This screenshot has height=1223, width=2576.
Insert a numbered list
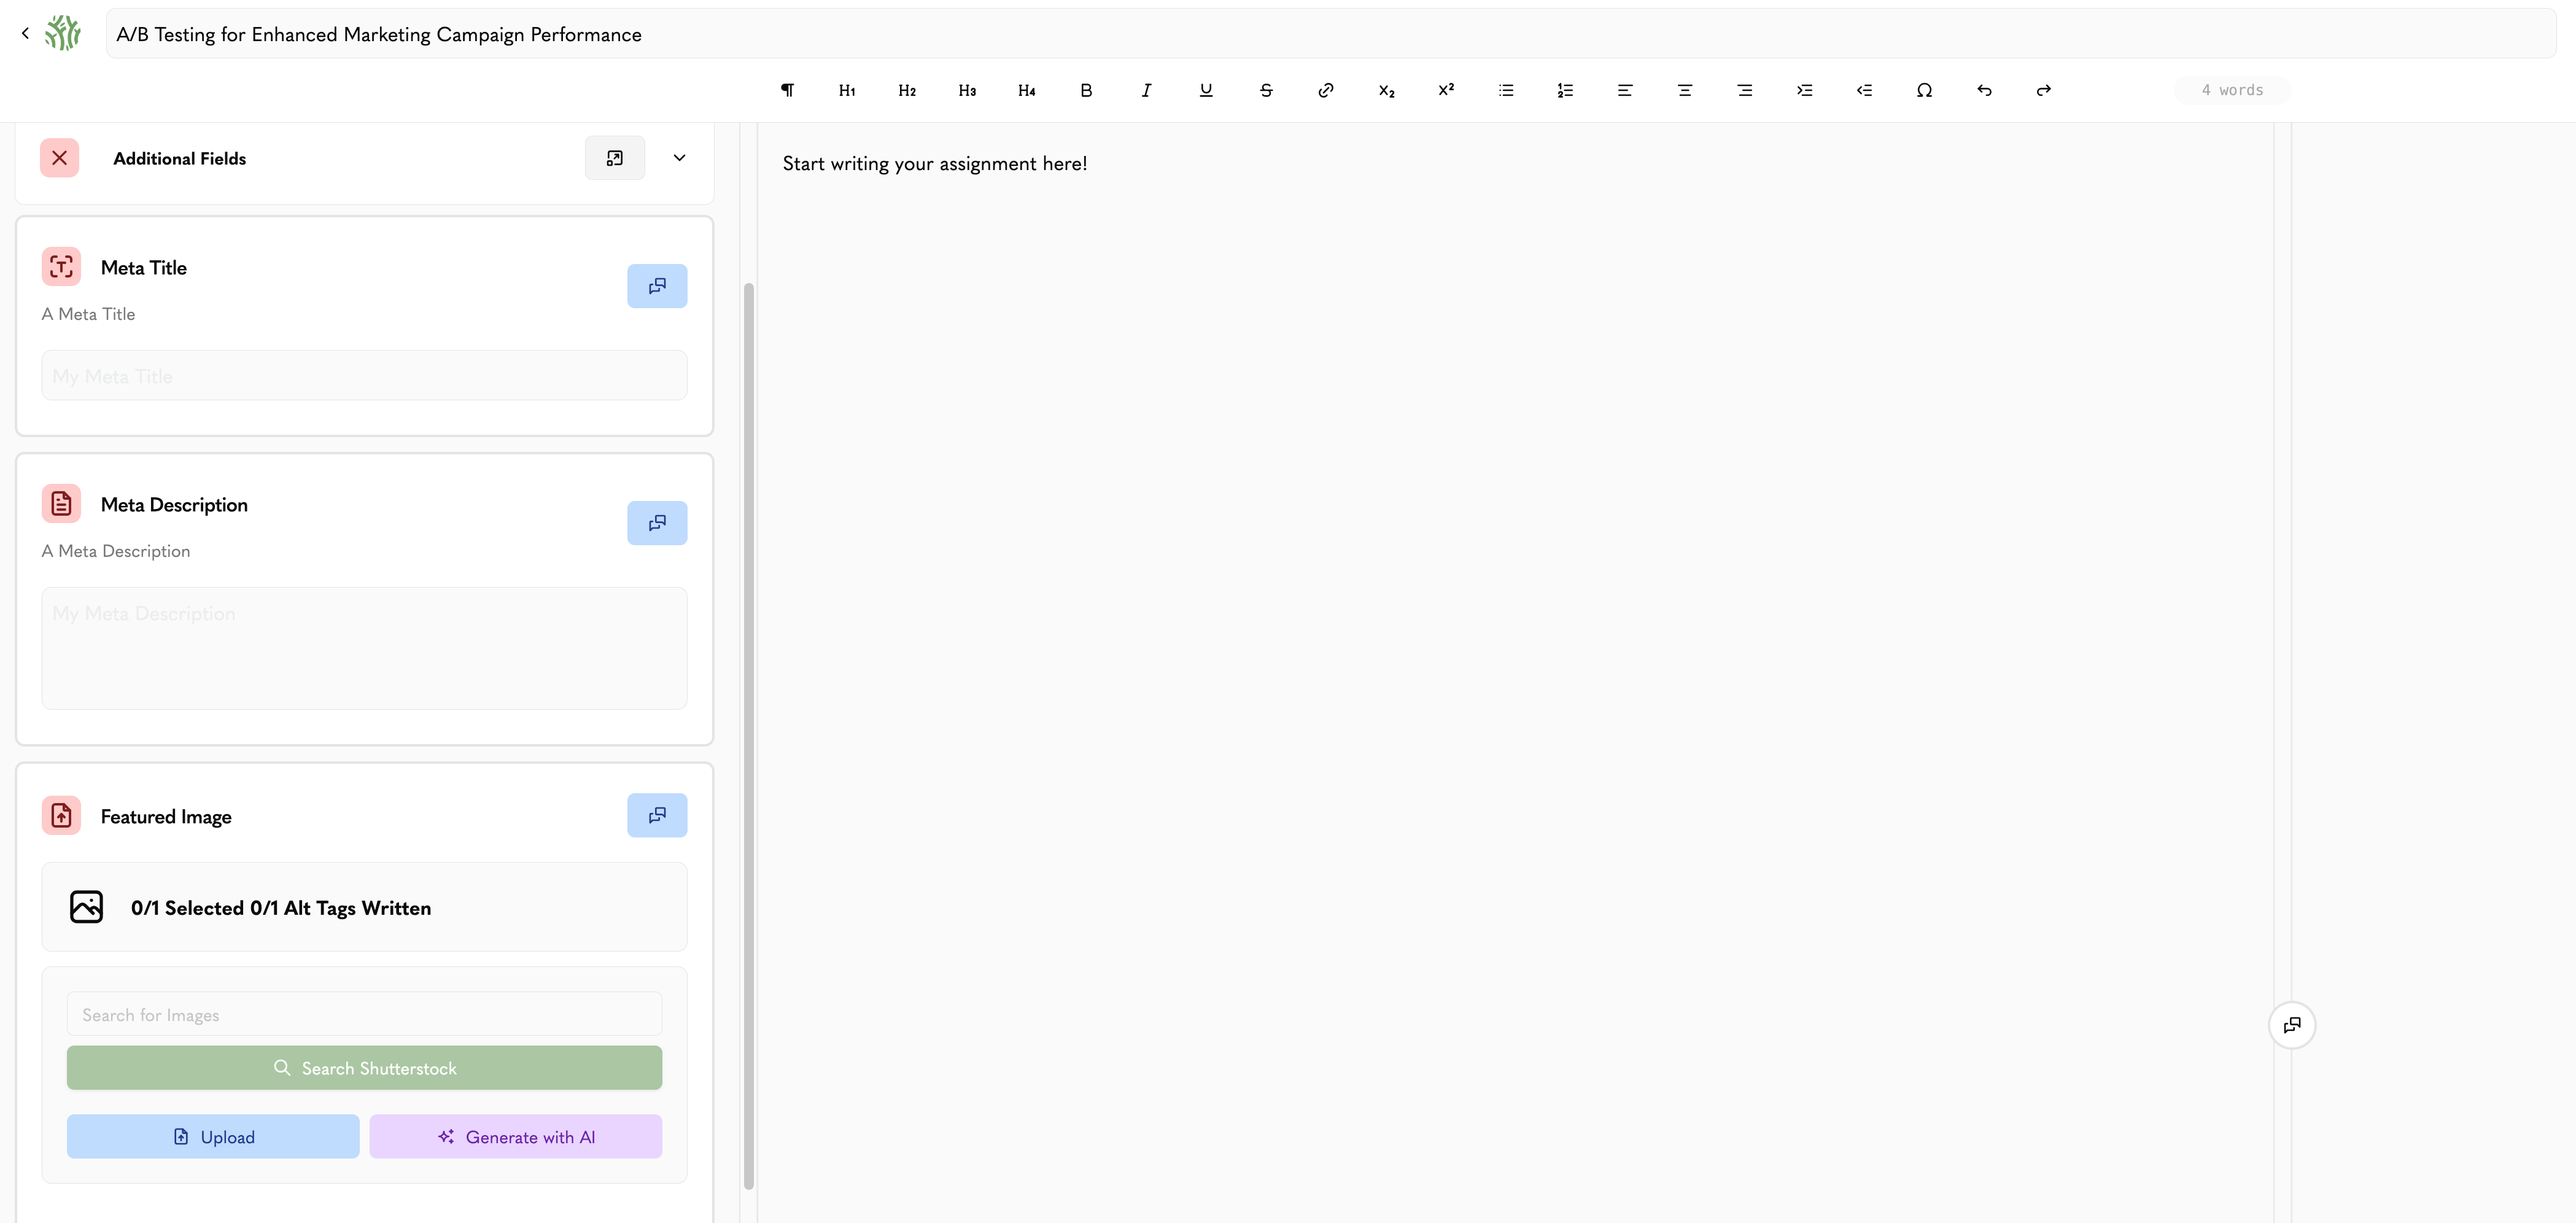(1565, 90)
